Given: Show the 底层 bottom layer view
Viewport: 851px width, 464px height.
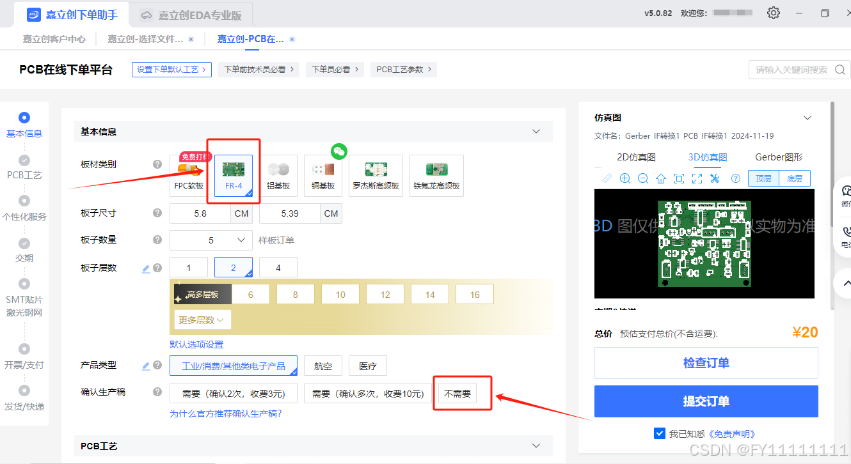Looking at the screenshot, I should (795, 178).
